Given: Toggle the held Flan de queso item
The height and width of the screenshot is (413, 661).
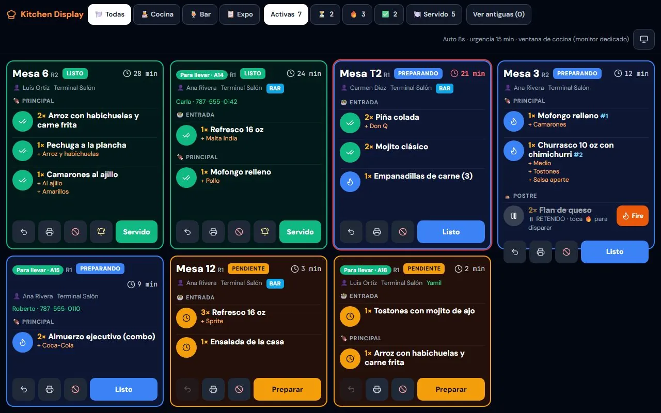Looking at the screenshot, I should pyautogui.click(x=514, y=216).
